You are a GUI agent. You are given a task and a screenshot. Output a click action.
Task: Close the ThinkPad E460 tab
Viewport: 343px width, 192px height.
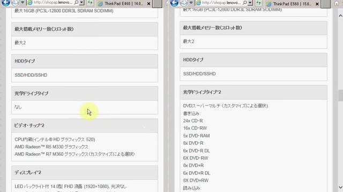click(x=148, y=4)
